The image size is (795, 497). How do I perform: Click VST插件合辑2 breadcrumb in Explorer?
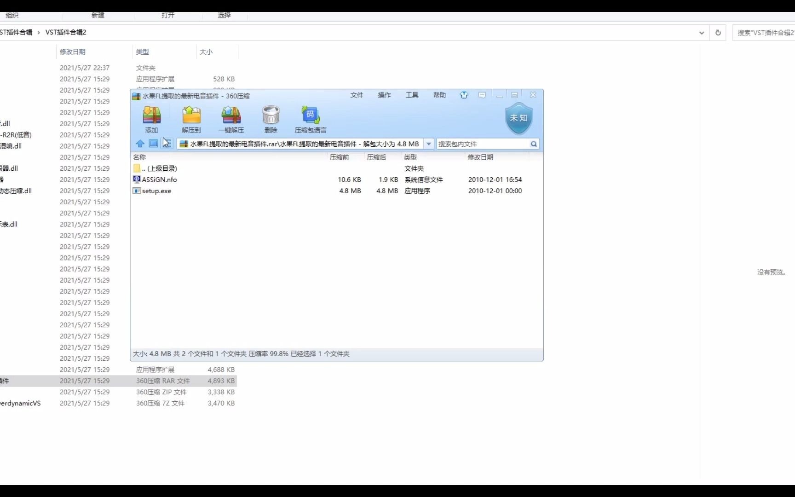[66, 32]
